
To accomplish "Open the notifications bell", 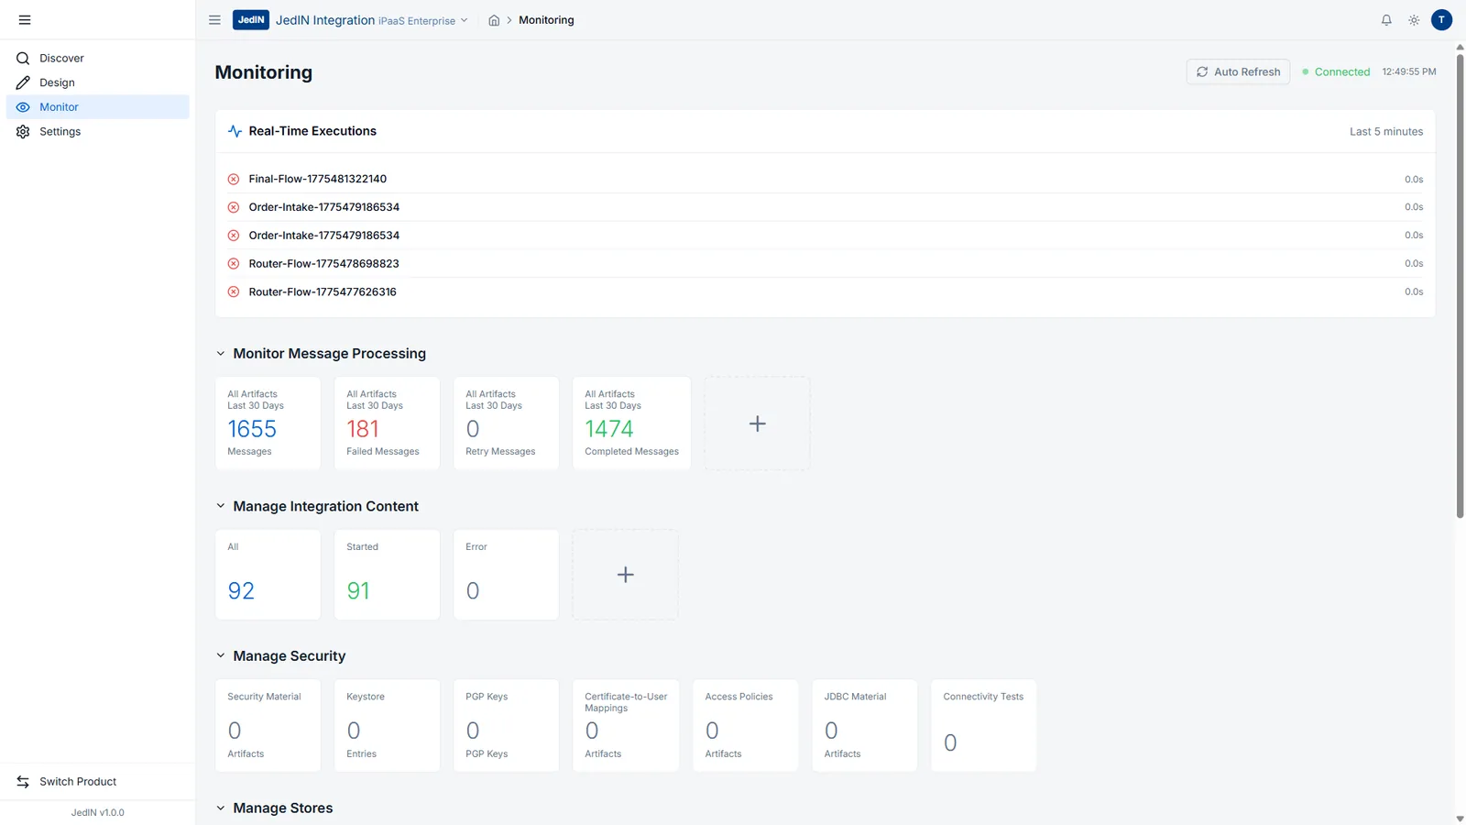I will point(1386,20).
